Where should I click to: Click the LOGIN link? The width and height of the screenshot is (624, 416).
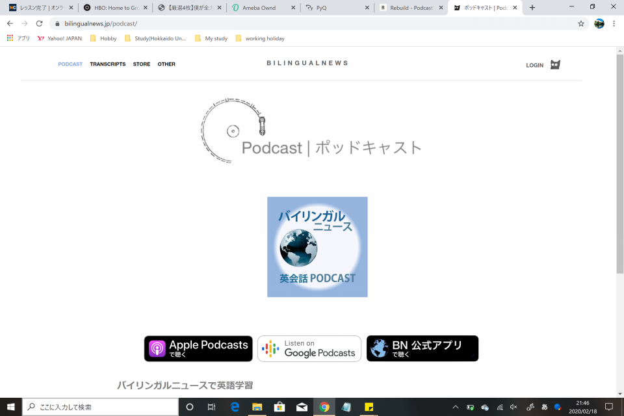pyautogui.click(x=534, y=65)
